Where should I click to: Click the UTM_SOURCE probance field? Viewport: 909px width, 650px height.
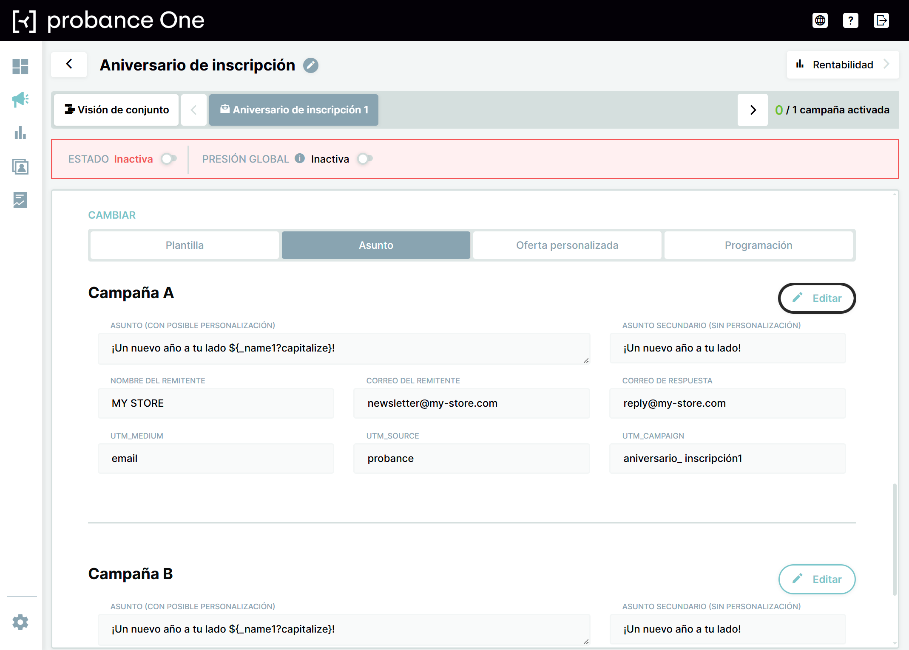pyautogui.click(x=472, y=459)
